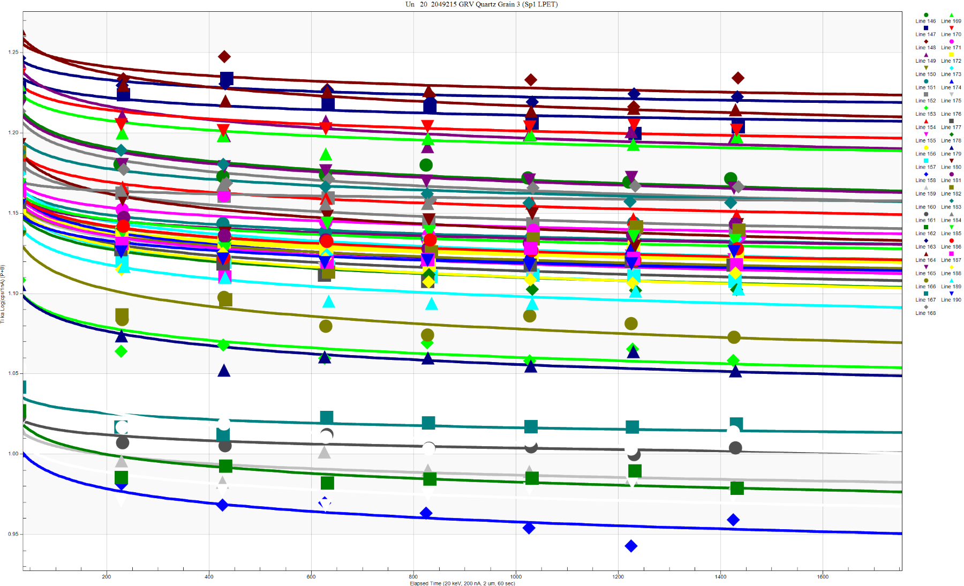
Task: Click the 'Line 168' legend label
Action: pyautogui.click(x=925, y=313)
